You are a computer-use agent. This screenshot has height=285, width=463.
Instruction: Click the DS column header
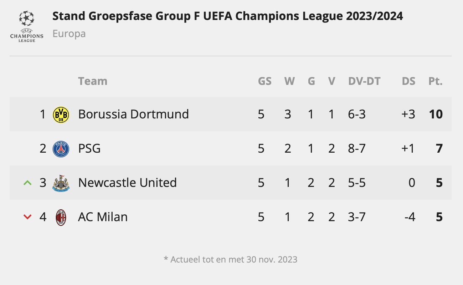coord(408,81)
